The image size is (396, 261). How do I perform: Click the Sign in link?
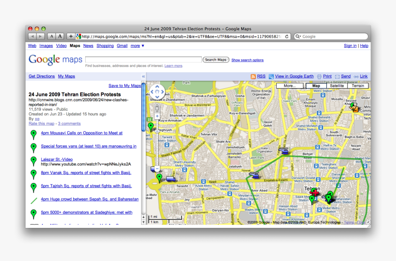point(350,45)
